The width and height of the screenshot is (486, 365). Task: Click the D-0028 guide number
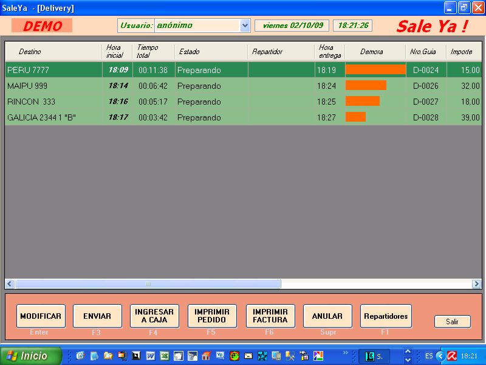click(426, 117)
